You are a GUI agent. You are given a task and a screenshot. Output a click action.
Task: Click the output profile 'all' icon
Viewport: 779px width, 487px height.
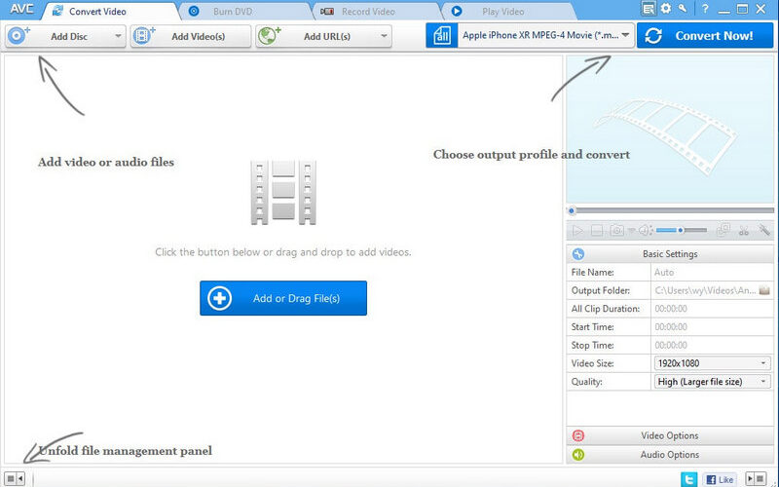[x=442, y=36]
